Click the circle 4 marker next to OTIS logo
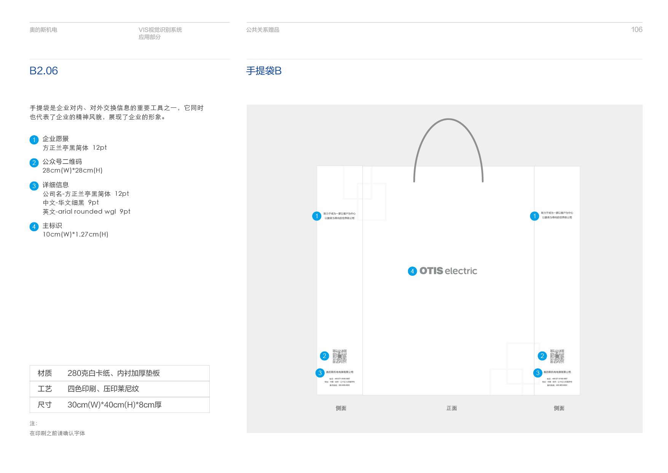This screenshot has height=473, width=668. tap(412, 271)
